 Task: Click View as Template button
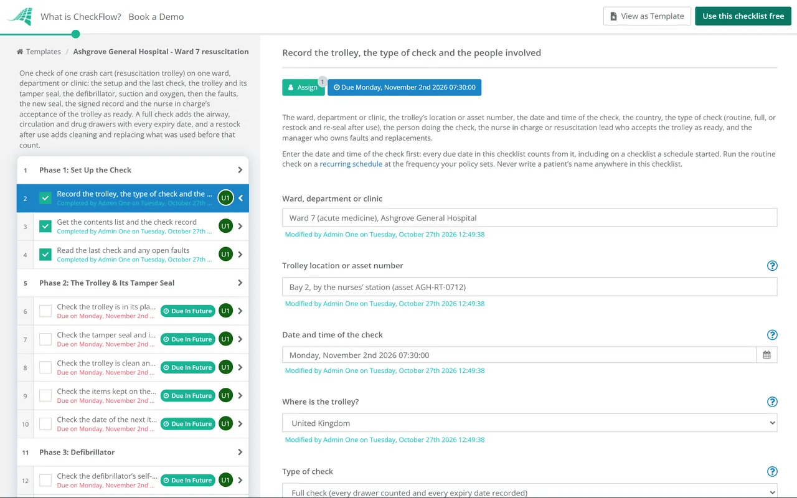click(x=647, y=16)
